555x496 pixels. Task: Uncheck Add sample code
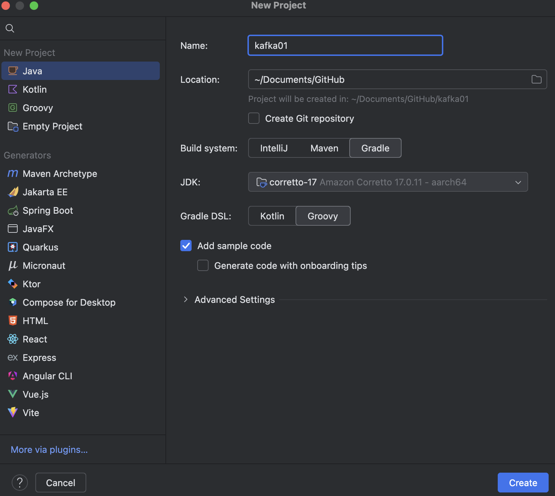click(186, 246)
